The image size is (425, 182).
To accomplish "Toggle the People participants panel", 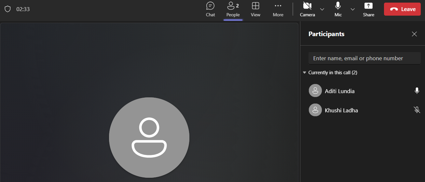I will [x=233, y=9].
